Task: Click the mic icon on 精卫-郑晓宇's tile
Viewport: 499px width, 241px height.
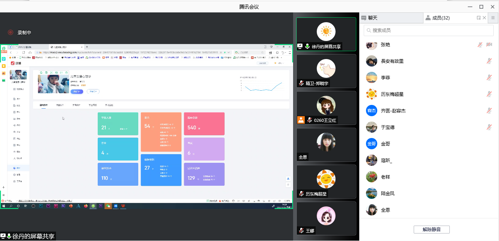Action: (301, 83)
